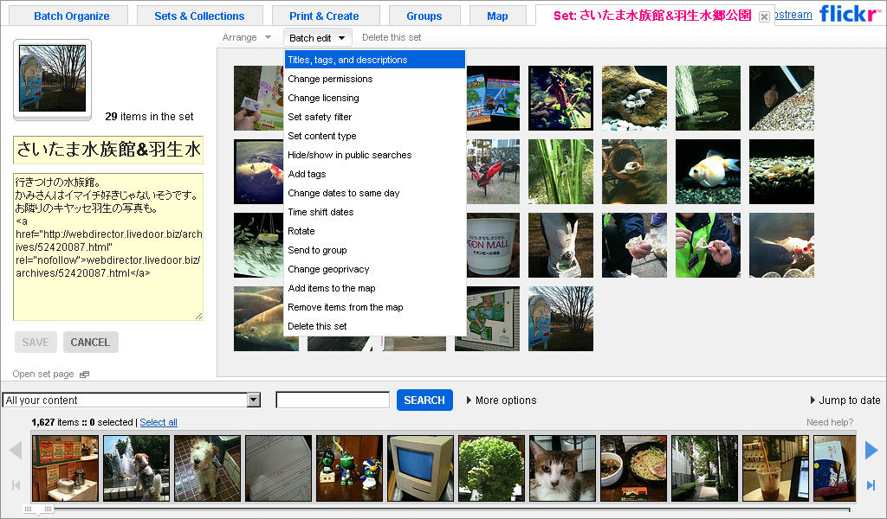The height and width of the screenshot is (519, 887).
Task: Select the park map sign photo
Action: point(489,318)
